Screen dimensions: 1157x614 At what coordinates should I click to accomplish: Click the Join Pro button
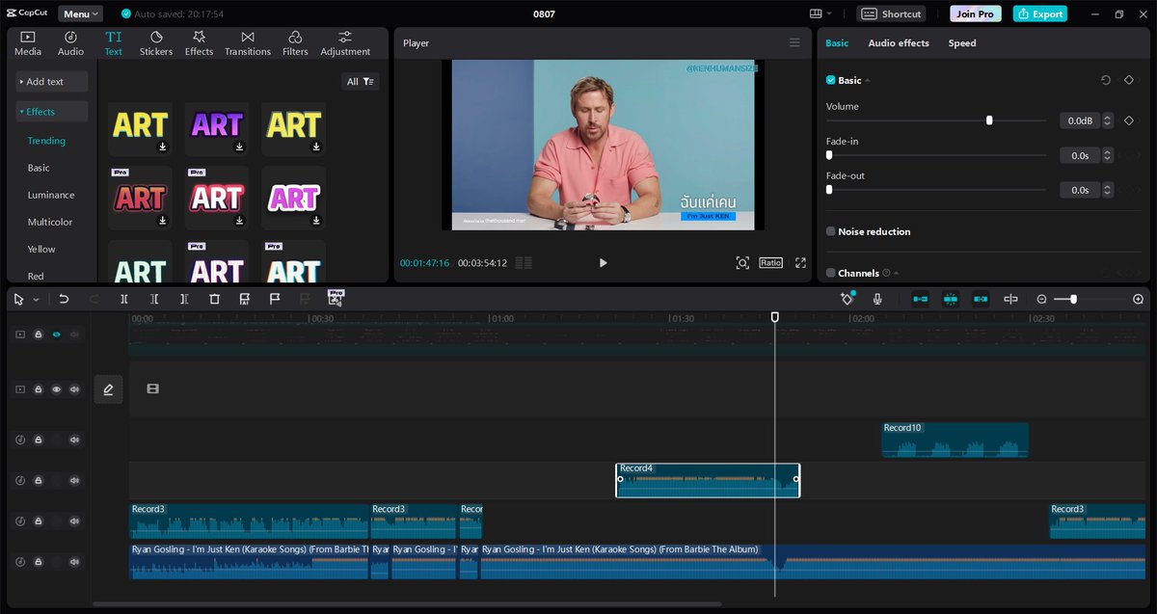tap(976, 13)
